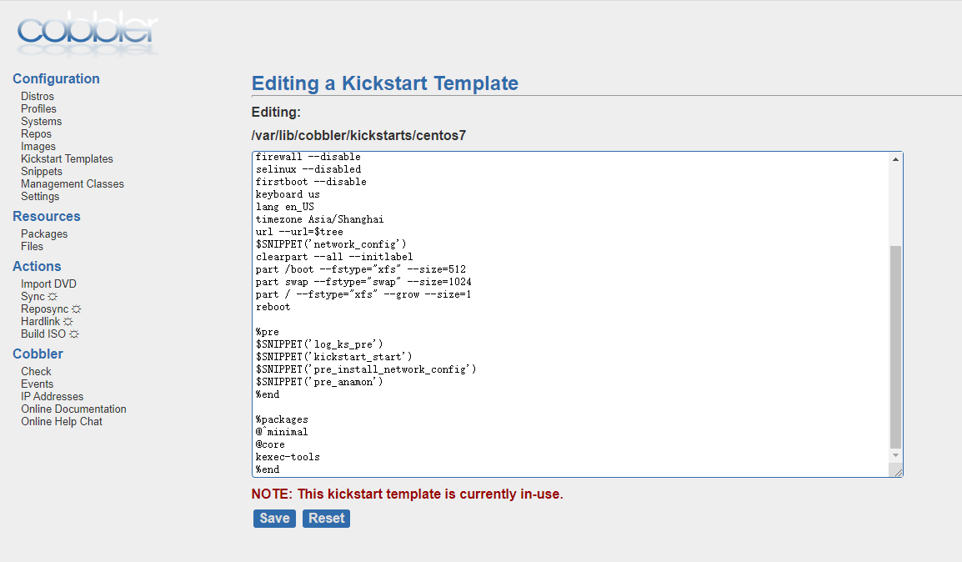Click the textarea scrollbar up arrow
This screenshot has width=962, height=562.
tap(896, 159)
